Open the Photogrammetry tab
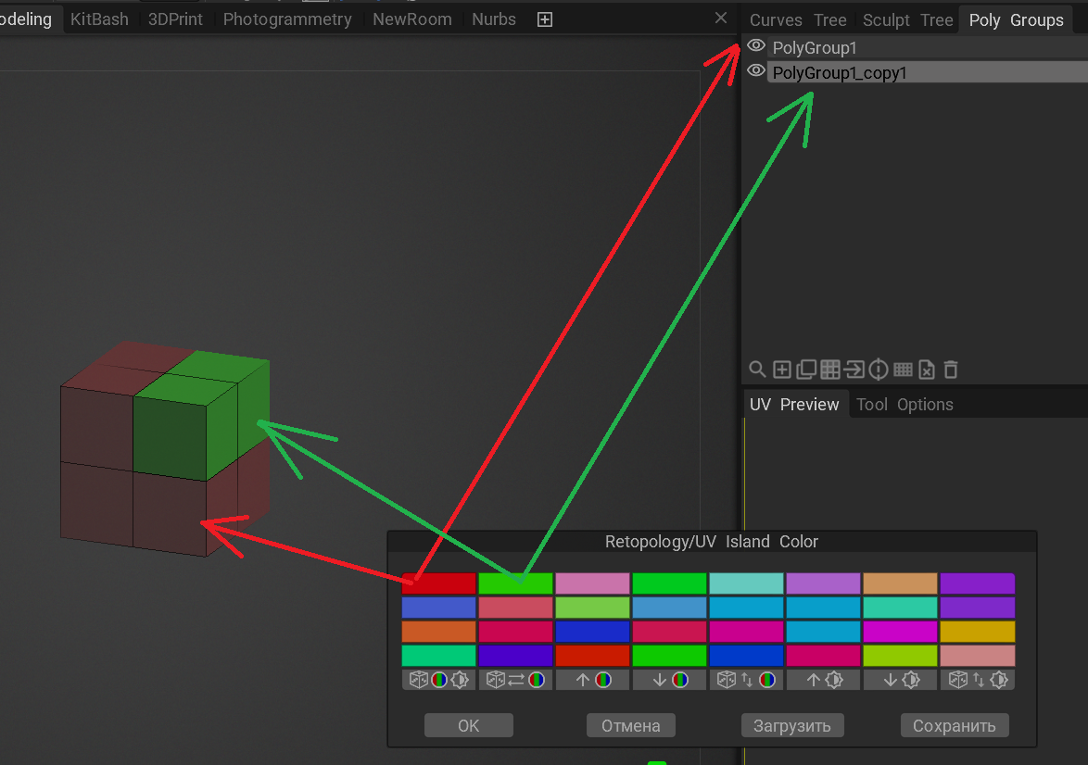This screenshot has height=765, width=1088. [287, 19]
